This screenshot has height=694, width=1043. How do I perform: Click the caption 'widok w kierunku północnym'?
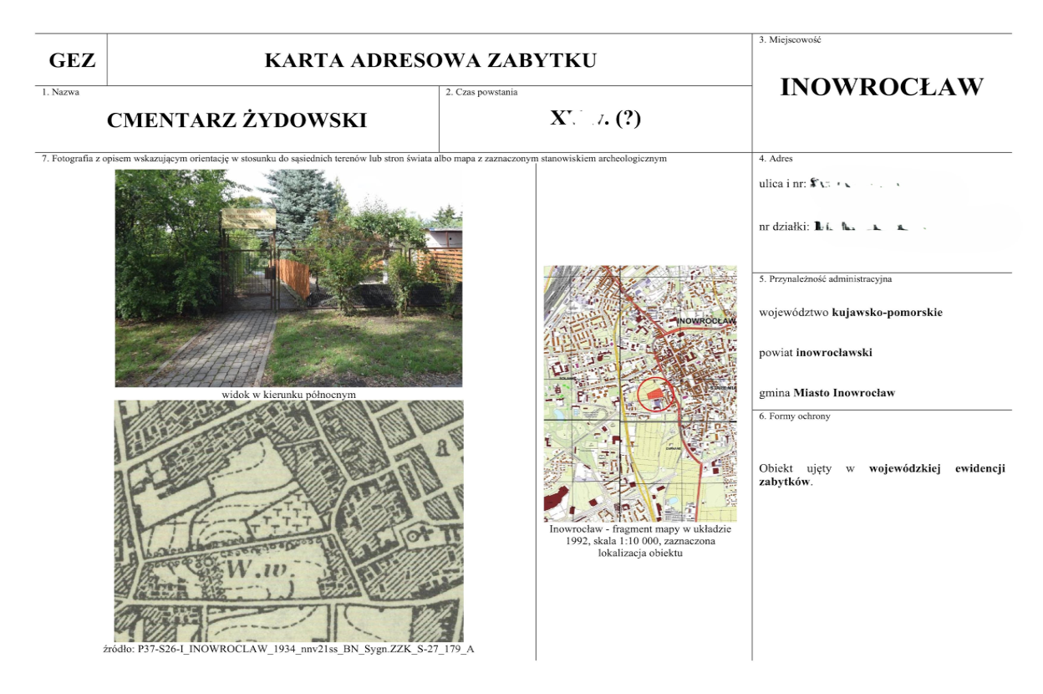coord(289,395)
